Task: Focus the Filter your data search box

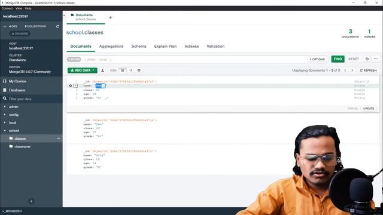Action: tap(31, 99)
